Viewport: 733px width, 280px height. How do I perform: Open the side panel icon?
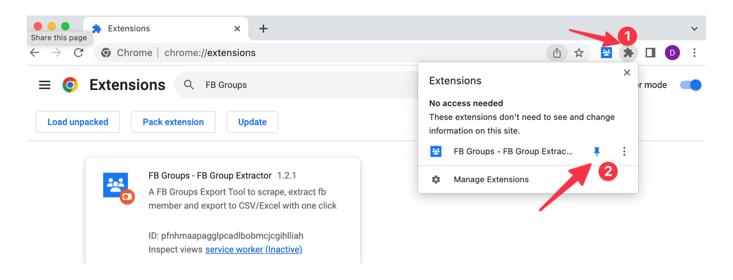(650, 53)
